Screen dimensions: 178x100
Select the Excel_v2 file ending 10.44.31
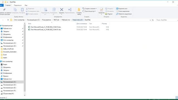[46, 30]
